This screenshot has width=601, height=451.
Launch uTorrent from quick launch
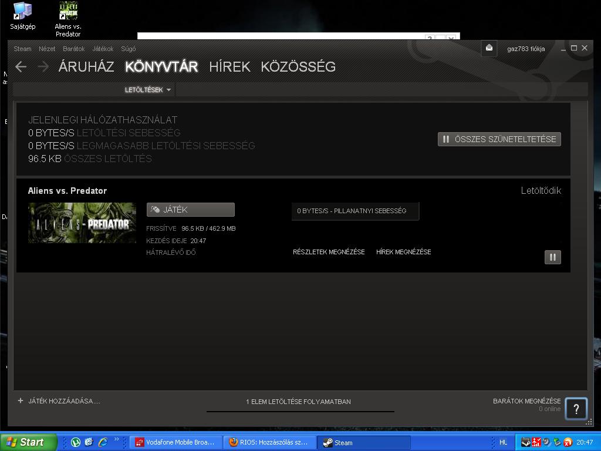(76, 442)
